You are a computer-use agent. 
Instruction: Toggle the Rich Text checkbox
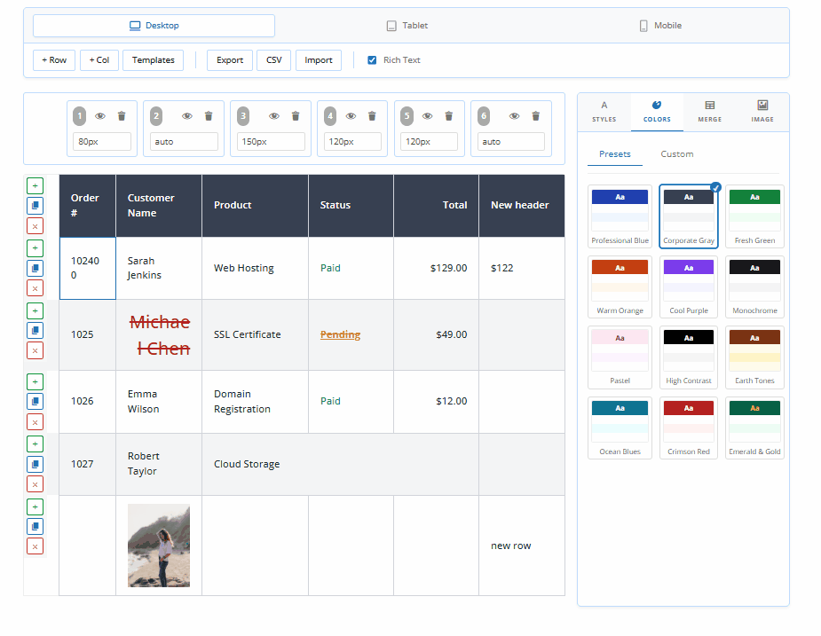click(372, 60)
